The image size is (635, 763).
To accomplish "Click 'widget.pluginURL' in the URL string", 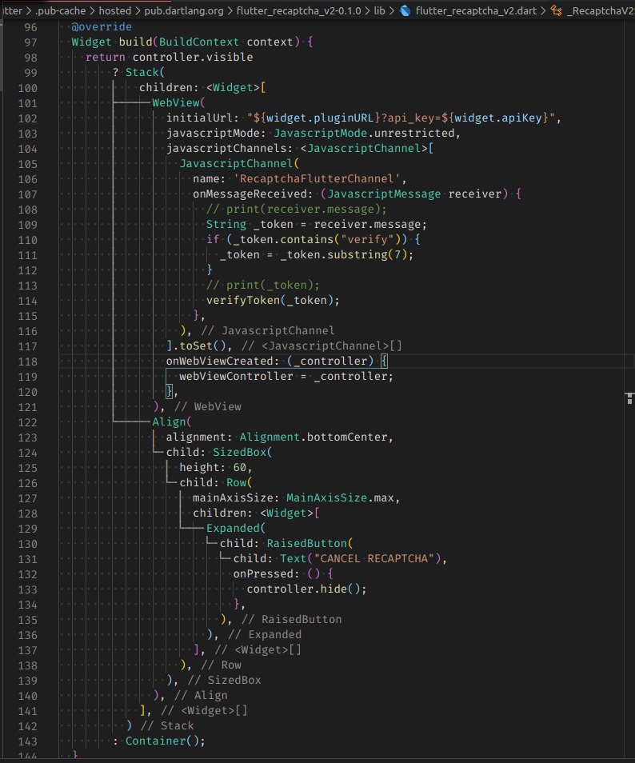I will pyautogui.click(x=320, y=118).
